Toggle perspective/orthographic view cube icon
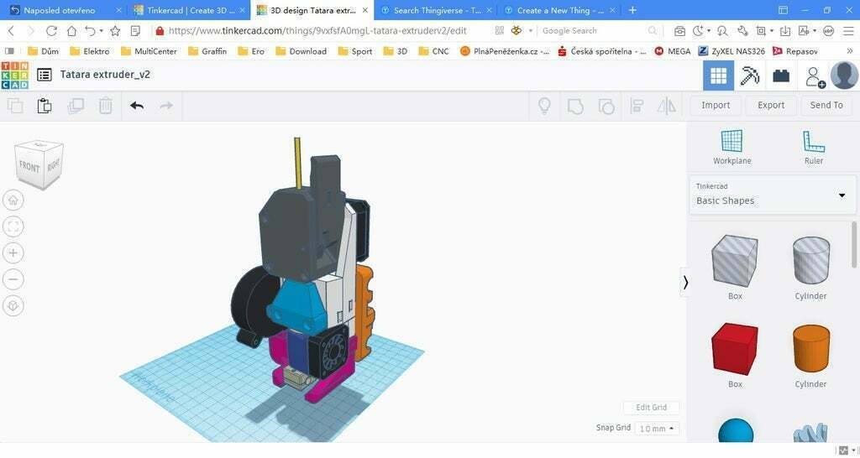 pyautogui.click(x=13, y=305)
